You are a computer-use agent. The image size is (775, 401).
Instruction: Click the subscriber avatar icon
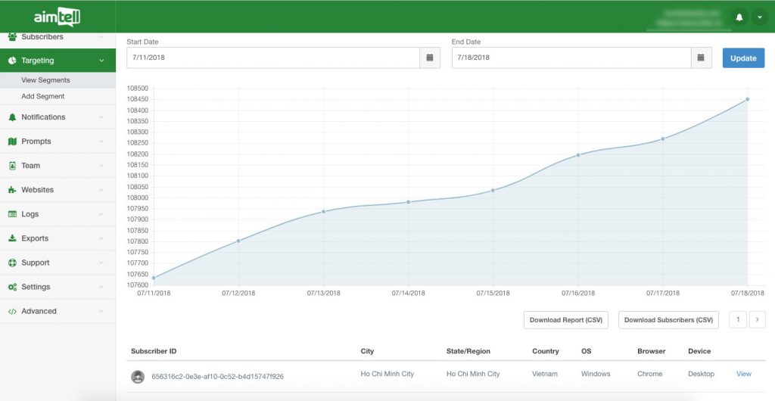[x=138, y=376]
